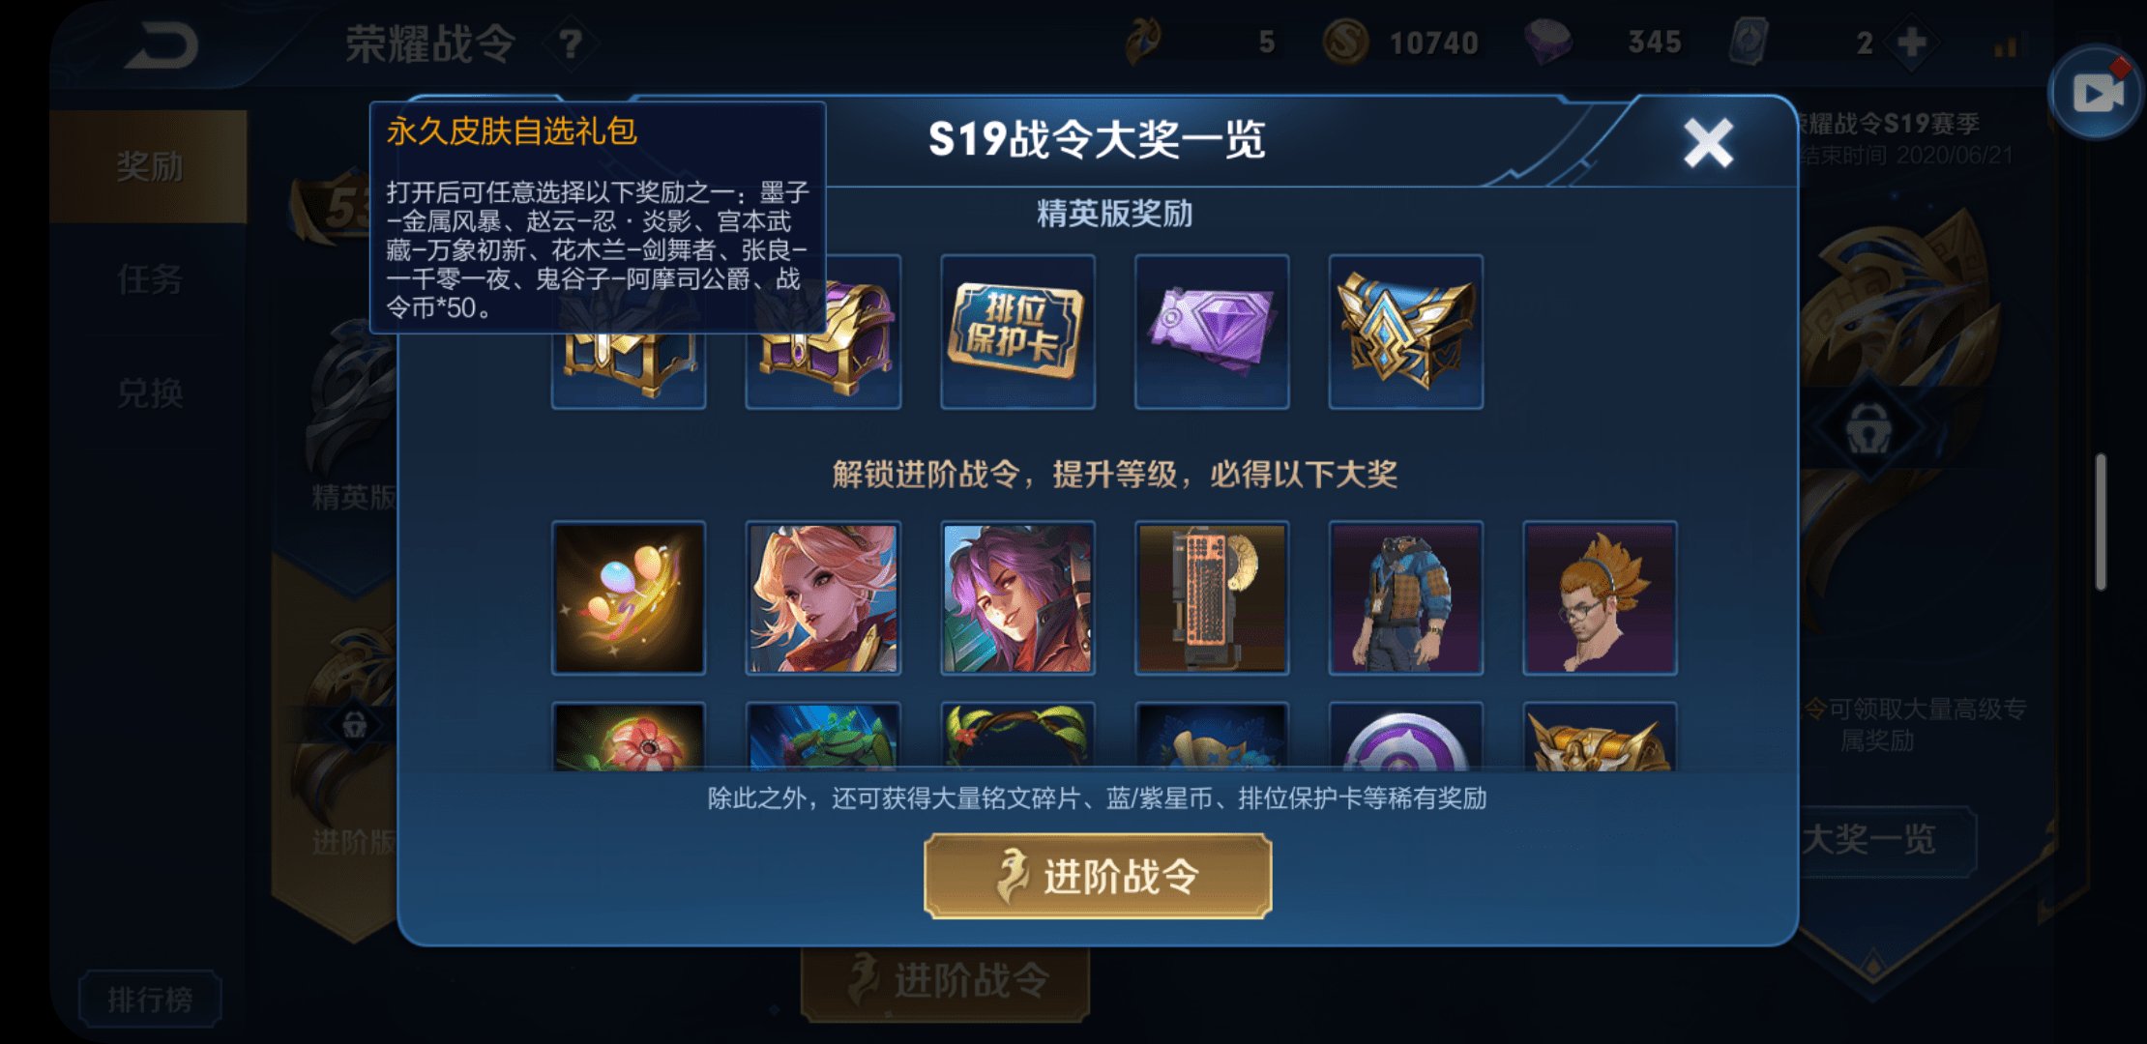Switch to the 兑换 tab
The height and width of the screenshot is (1044, 2147).
149,393
